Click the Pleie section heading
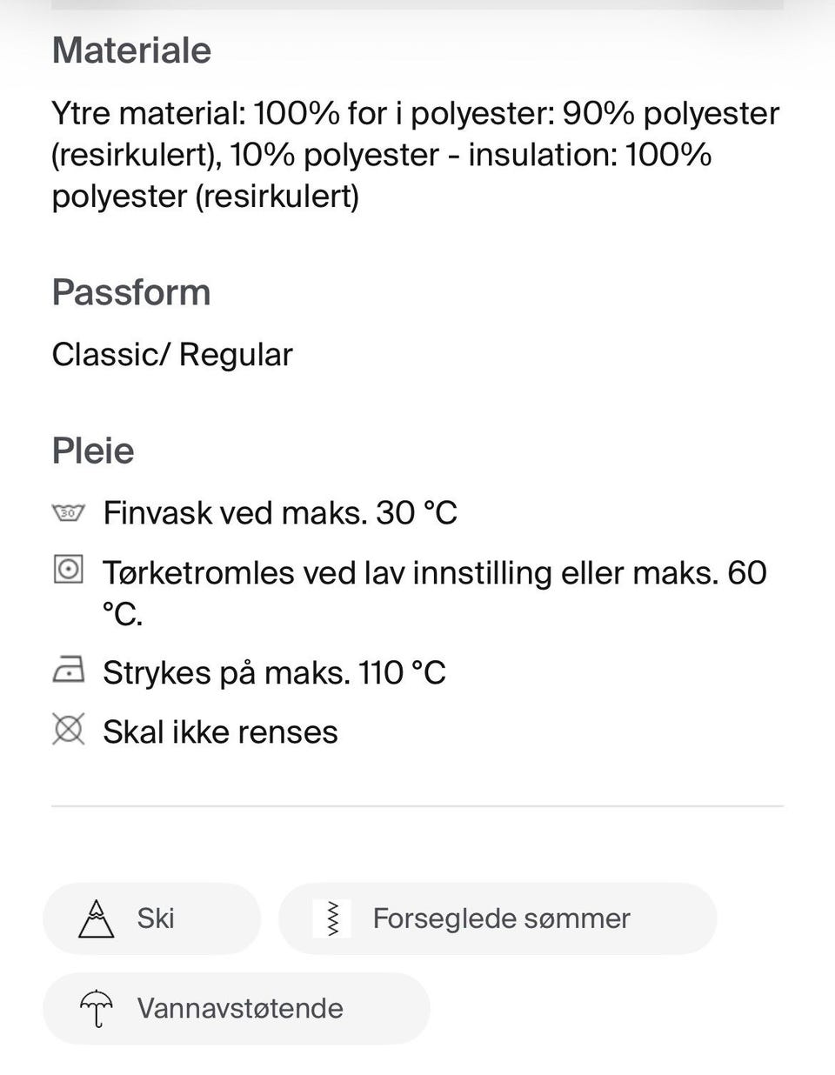 [x=93, y=451]
